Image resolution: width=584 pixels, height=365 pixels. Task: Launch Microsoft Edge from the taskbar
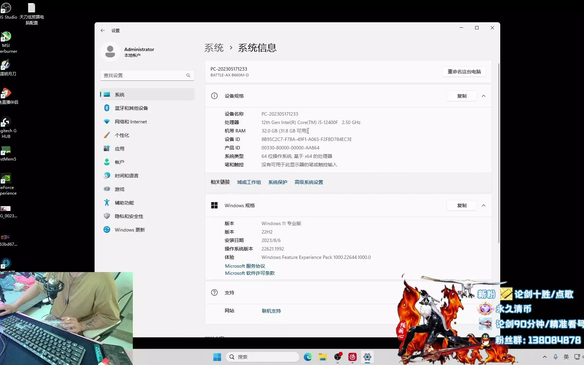pos(308,357)
